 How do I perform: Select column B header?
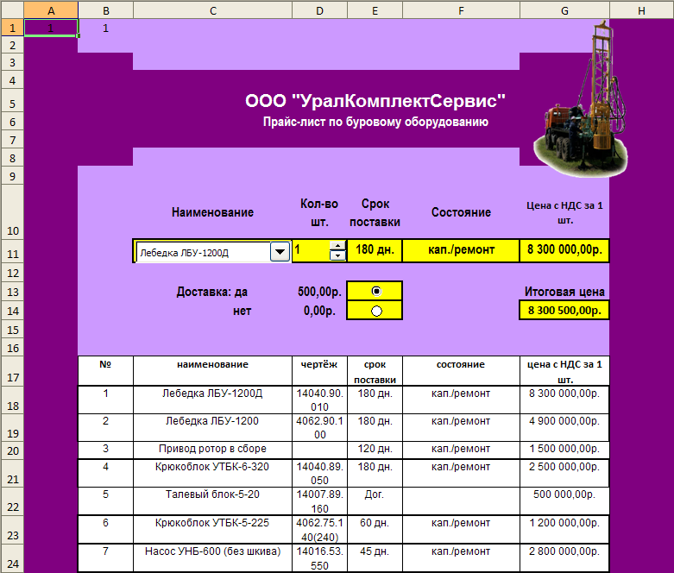pos(106,10)
